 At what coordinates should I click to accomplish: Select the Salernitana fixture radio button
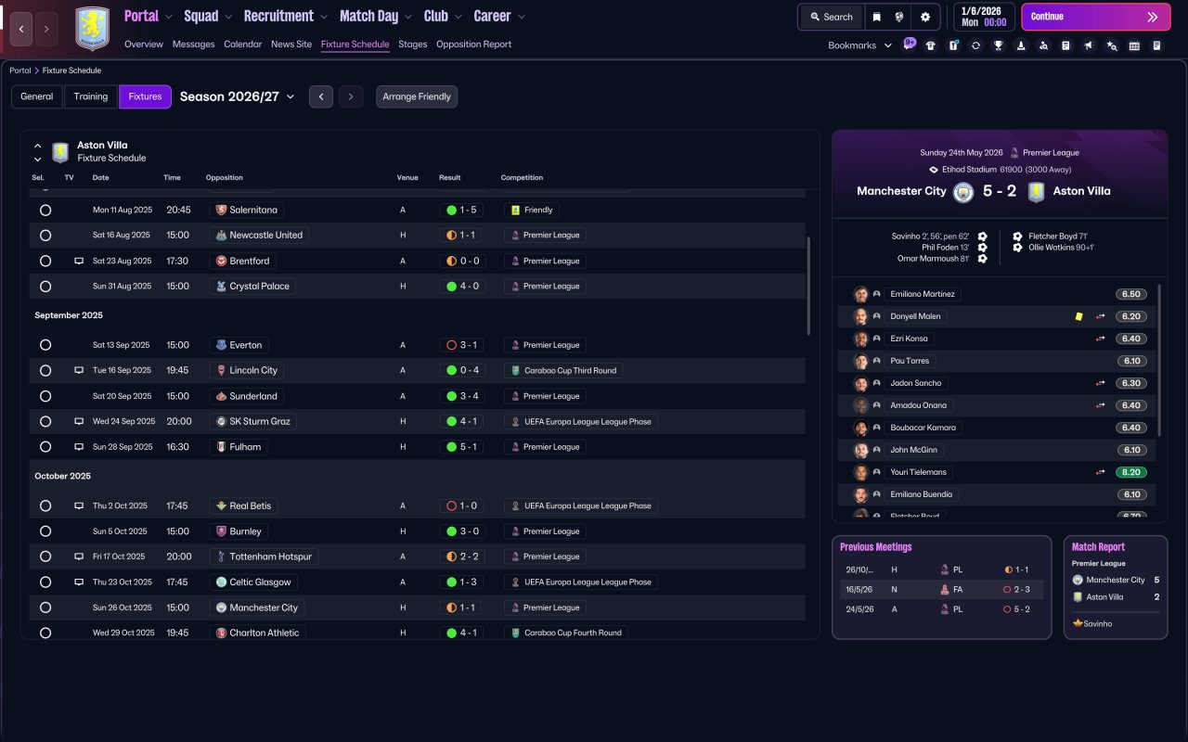45,211
